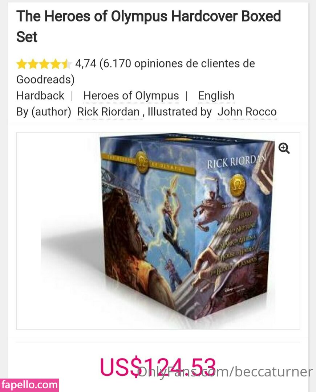Click the half-filled fifth rating star
316x392 pixels.
[x=66, y=64]
